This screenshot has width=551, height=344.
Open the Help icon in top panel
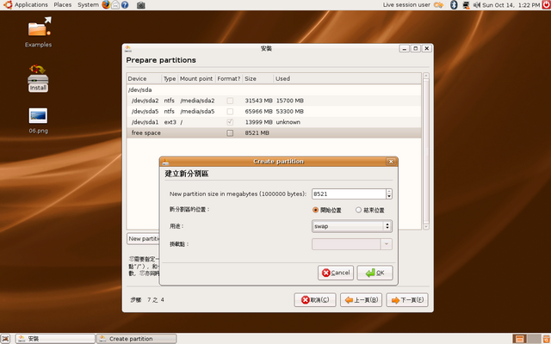125,4
